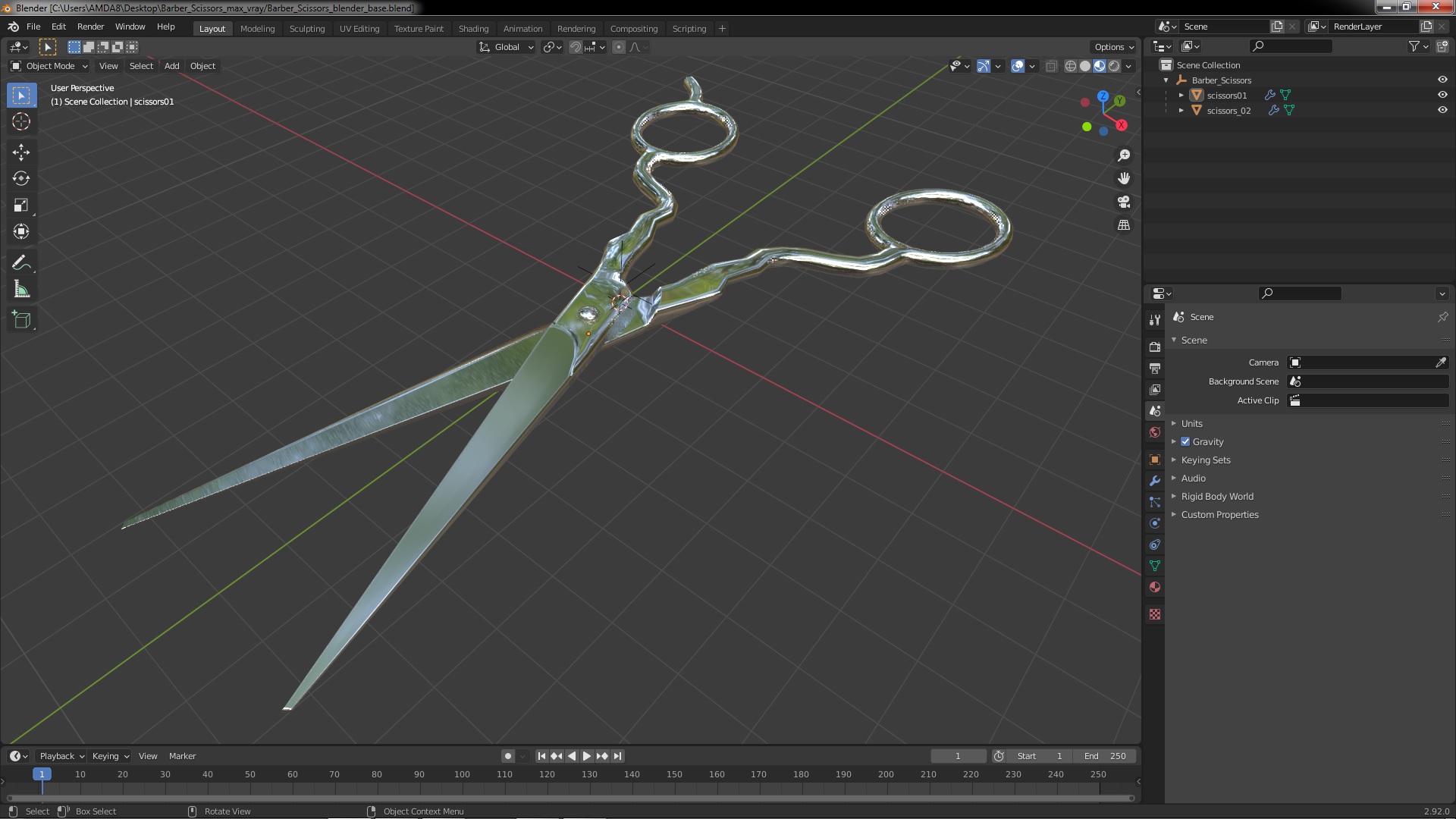Select the Rotate tool in the toolbar

(21, 179)
